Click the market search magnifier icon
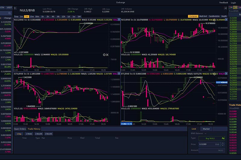The image size is (241, 160). click(10, 14)
